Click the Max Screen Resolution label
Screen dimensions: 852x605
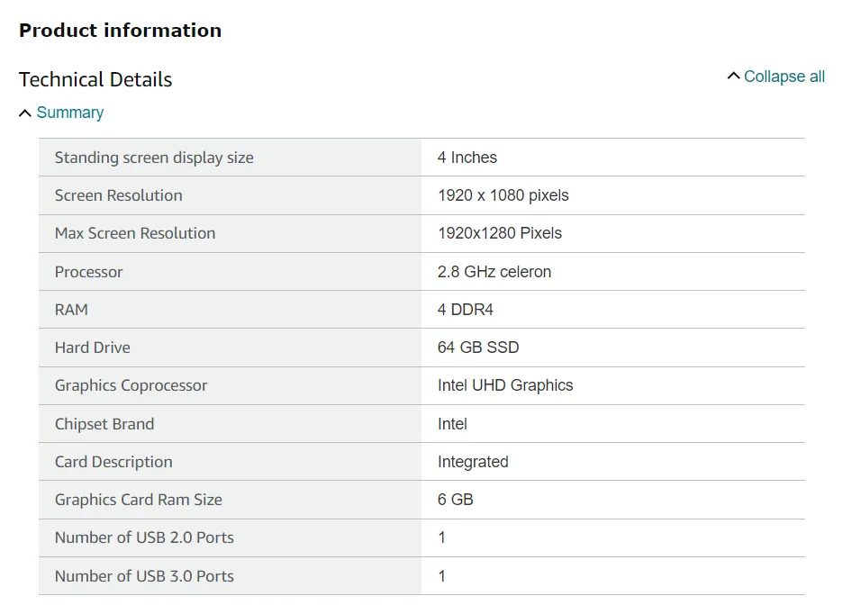(135, 233)
